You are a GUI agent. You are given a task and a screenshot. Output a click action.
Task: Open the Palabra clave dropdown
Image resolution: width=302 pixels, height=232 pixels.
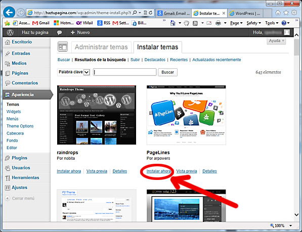coord(74,72)
